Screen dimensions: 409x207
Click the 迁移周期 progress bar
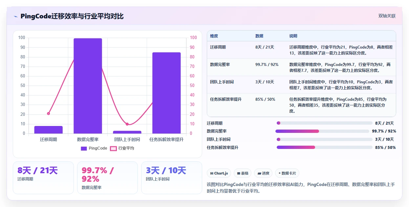pos(324,123)
